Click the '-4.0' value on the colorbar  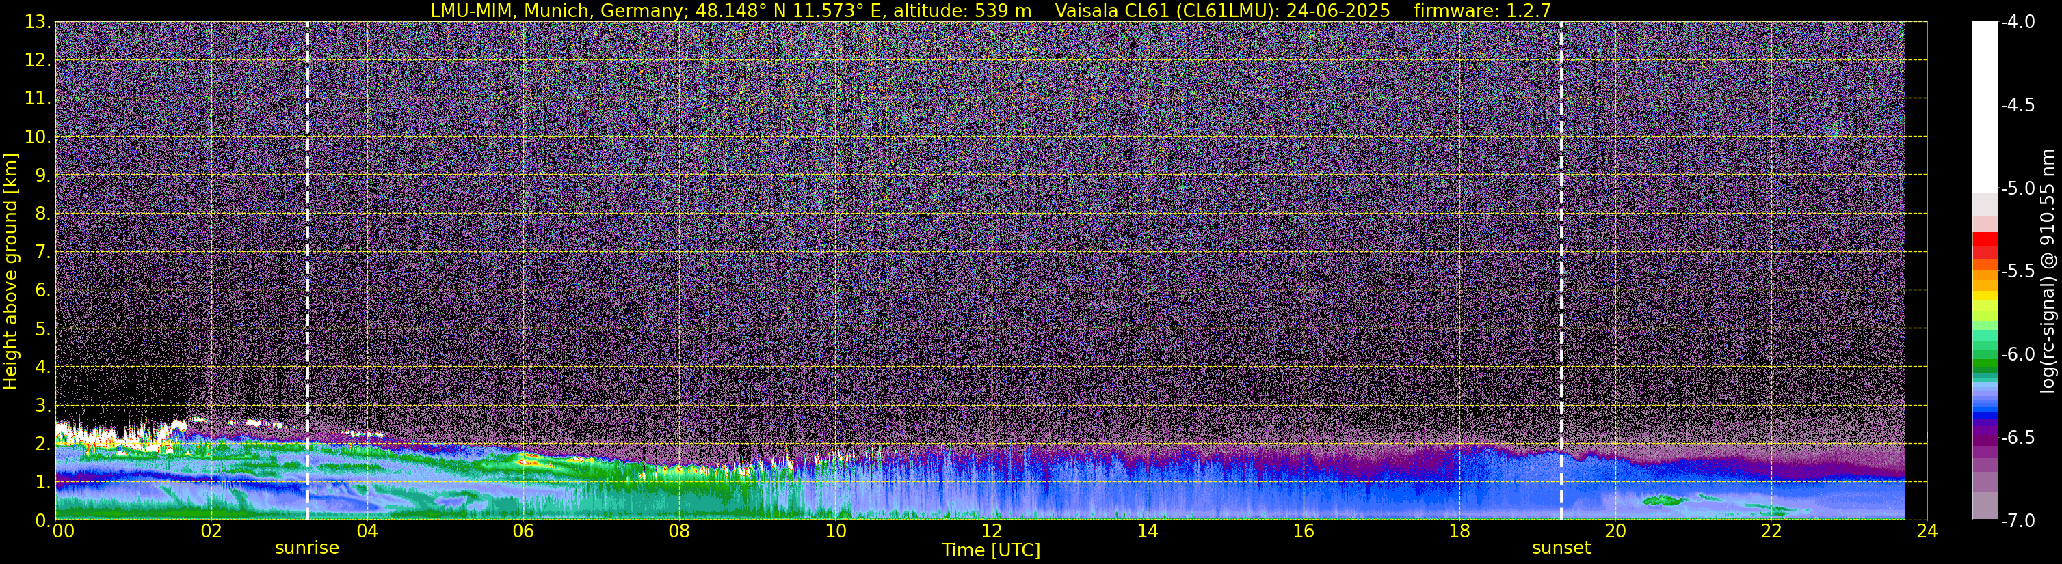tap(2017, 23)
